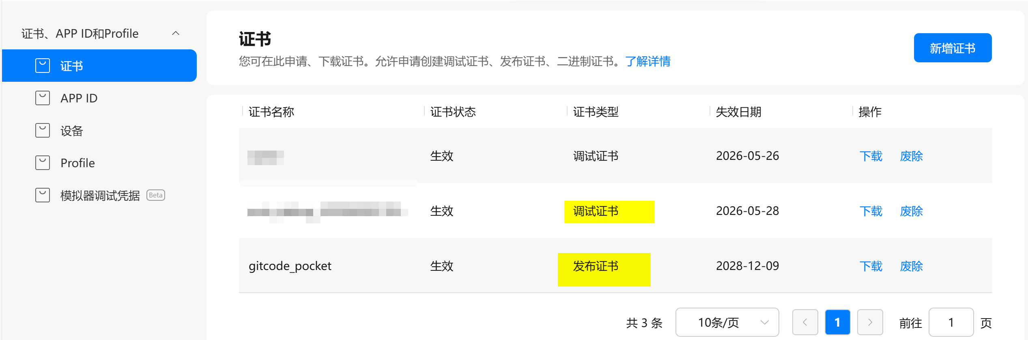The image size is (1028, 340).
Task: Open the 模拟器调试凭据 menu item
Action: point(100,195)
